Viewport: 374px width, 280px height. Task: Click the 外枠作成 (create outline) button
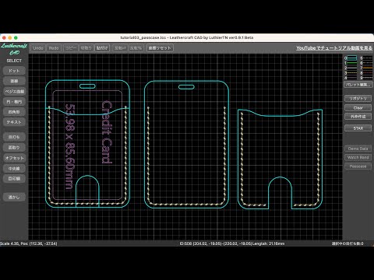[358, 117]
